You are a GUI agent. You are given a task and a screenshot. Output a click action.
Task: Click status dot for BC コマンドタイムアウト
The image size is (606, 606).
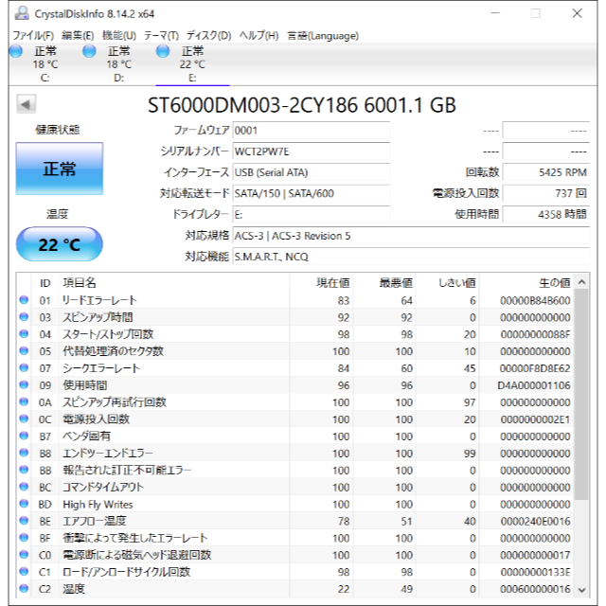(24, 487)
